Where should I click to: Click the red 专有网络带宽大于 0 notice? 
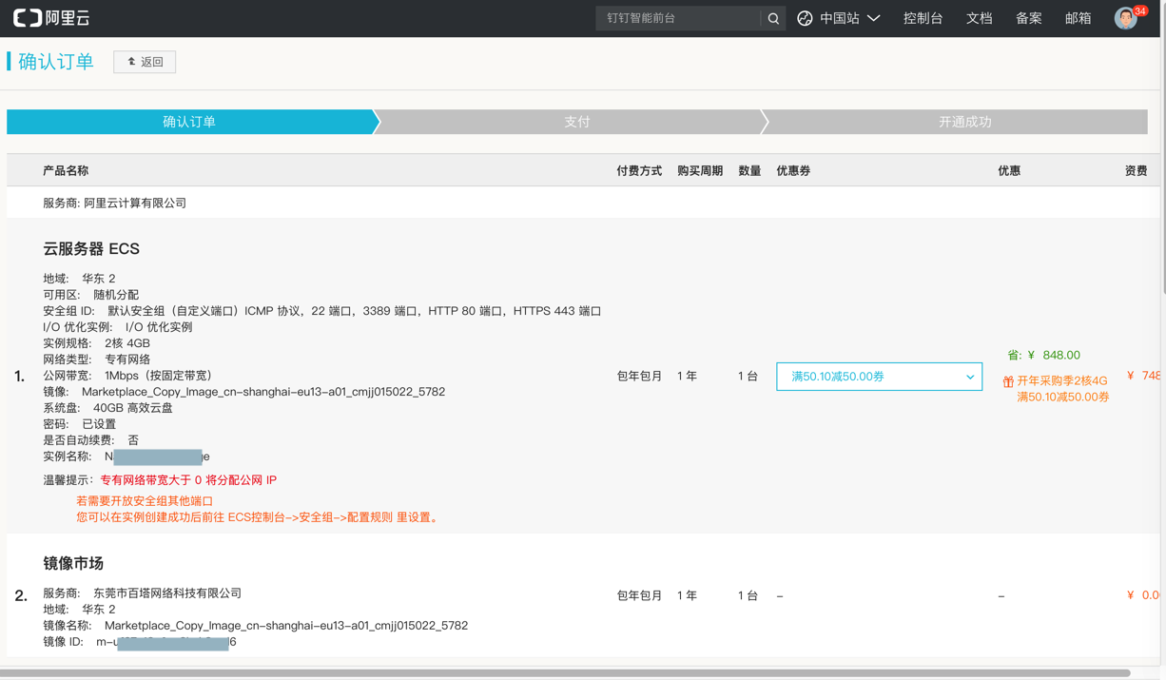188,480
